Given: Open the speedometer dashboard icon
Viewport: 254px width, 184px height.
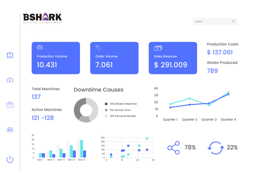Looking at the screenshot, I should click(x=10, y=80).
